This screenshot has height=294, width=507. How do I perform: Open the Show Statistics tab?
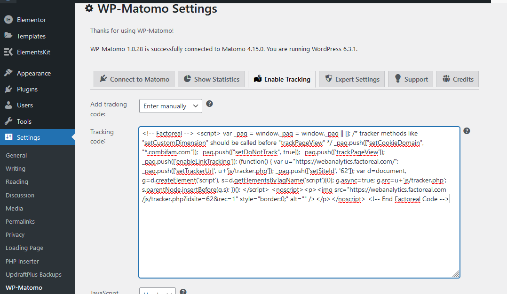pos(211,79)
